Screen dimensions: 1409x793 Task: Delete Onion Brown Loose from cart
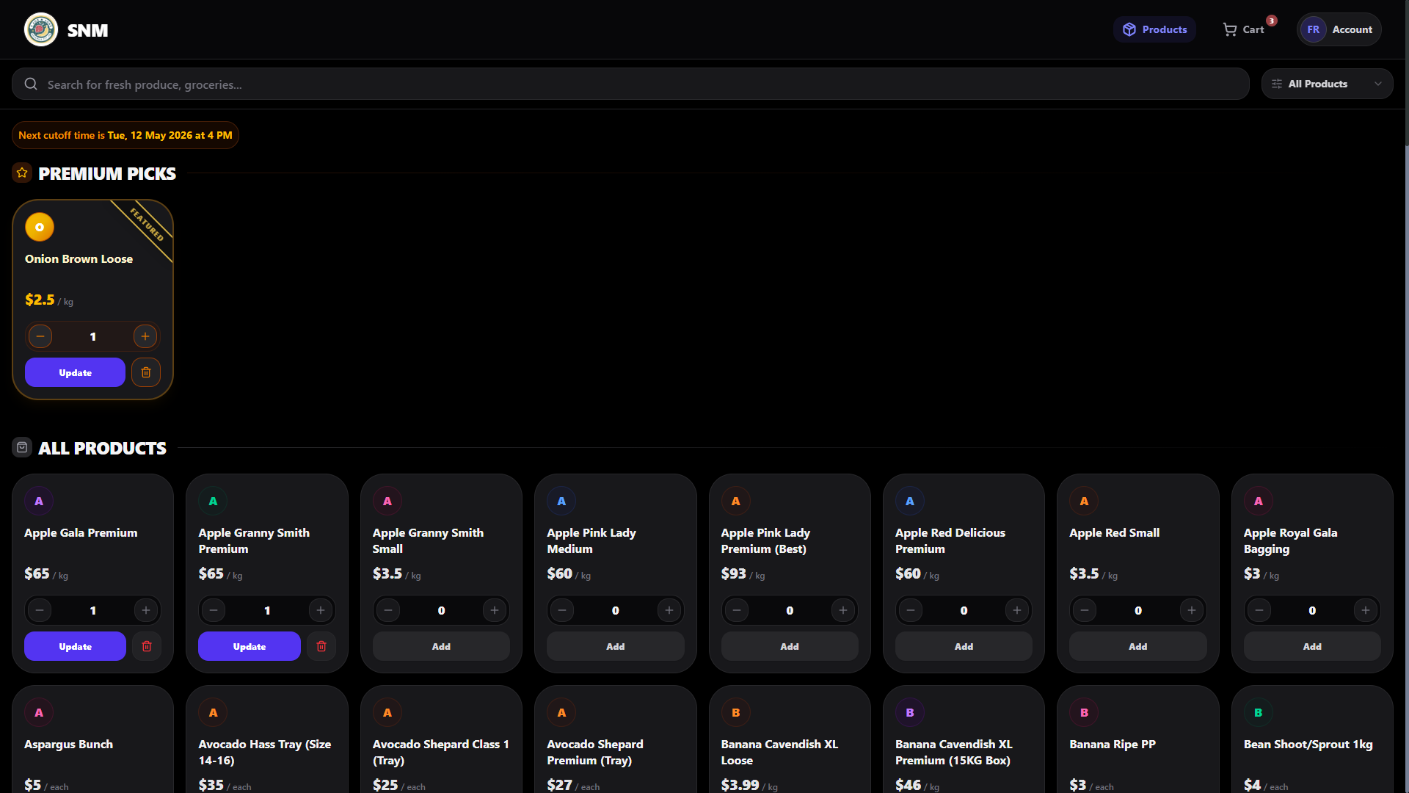coord(146,372)
